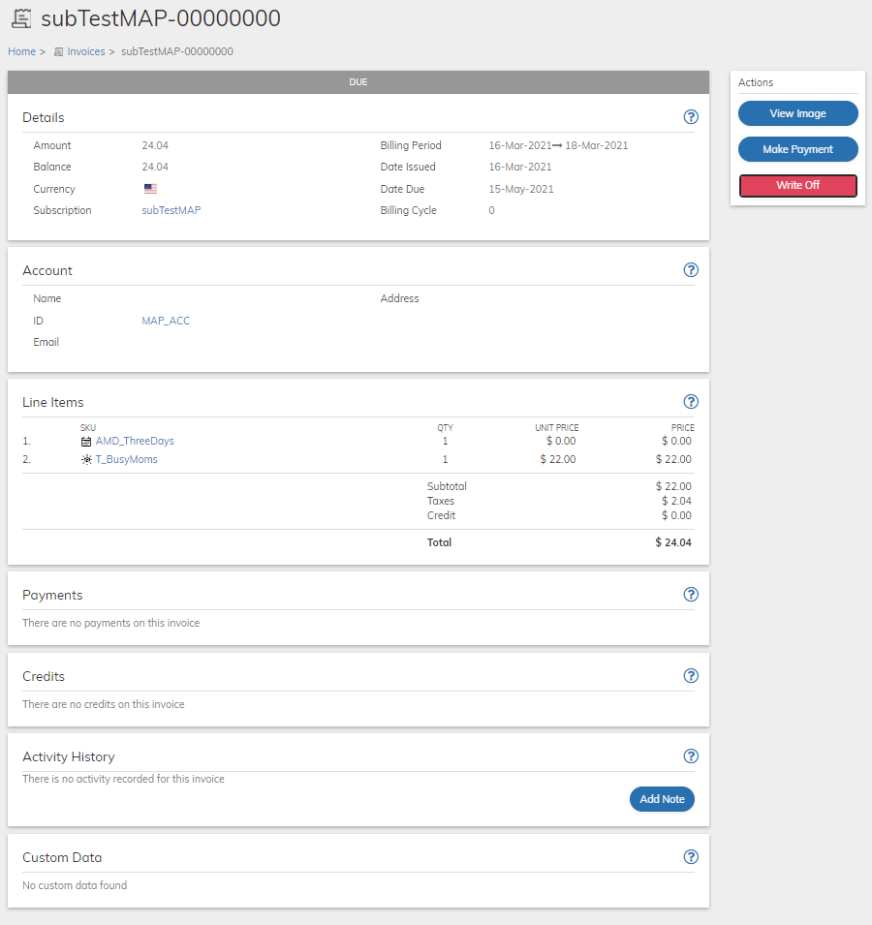Open help for the Activity History section

tap(690, 756)
